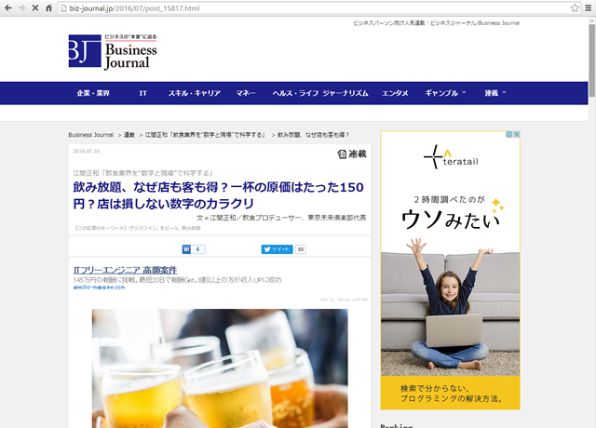Click the 連載 series icon badge
The width and height of the screenshot is (596, 428).
(353, 154)
